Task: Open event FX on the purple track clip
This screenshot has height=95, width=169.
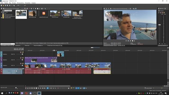Action: (x=55, y=58)
